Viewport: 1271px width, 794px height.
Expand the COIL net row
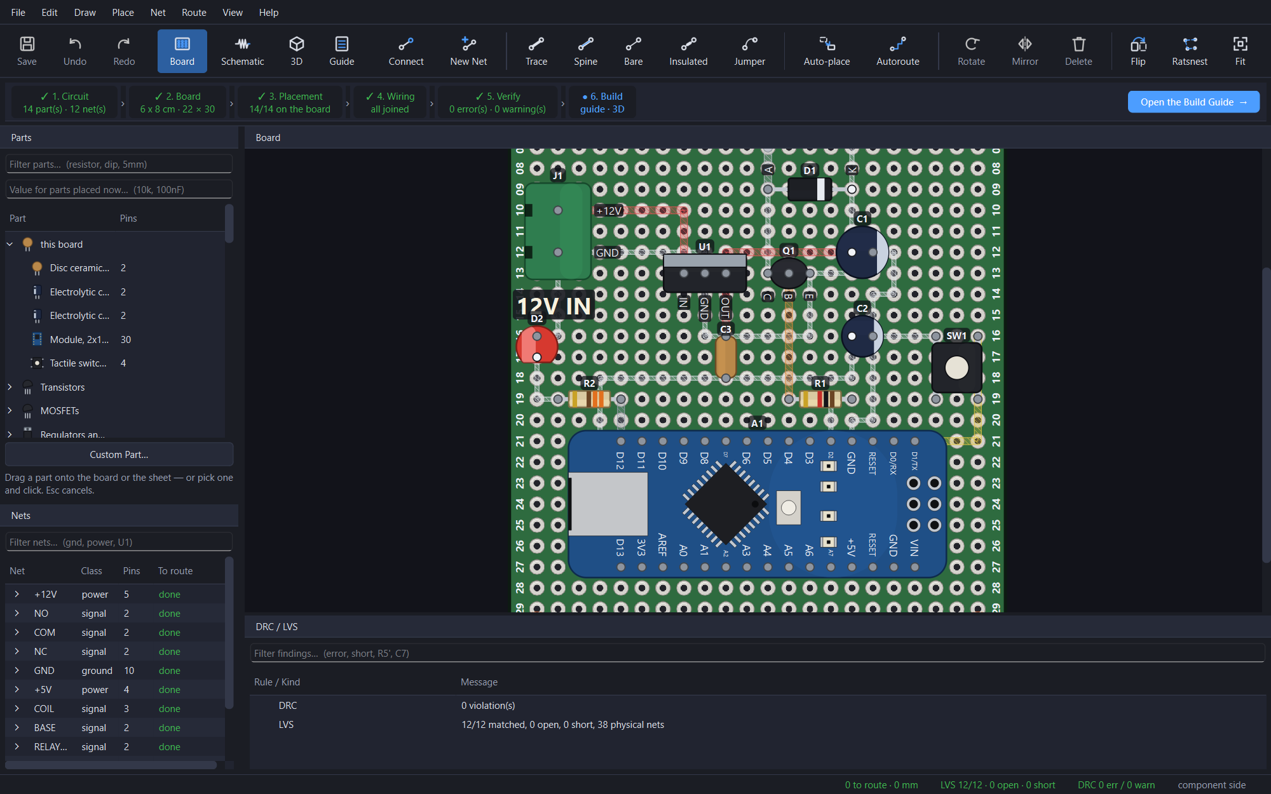(17, 708)
